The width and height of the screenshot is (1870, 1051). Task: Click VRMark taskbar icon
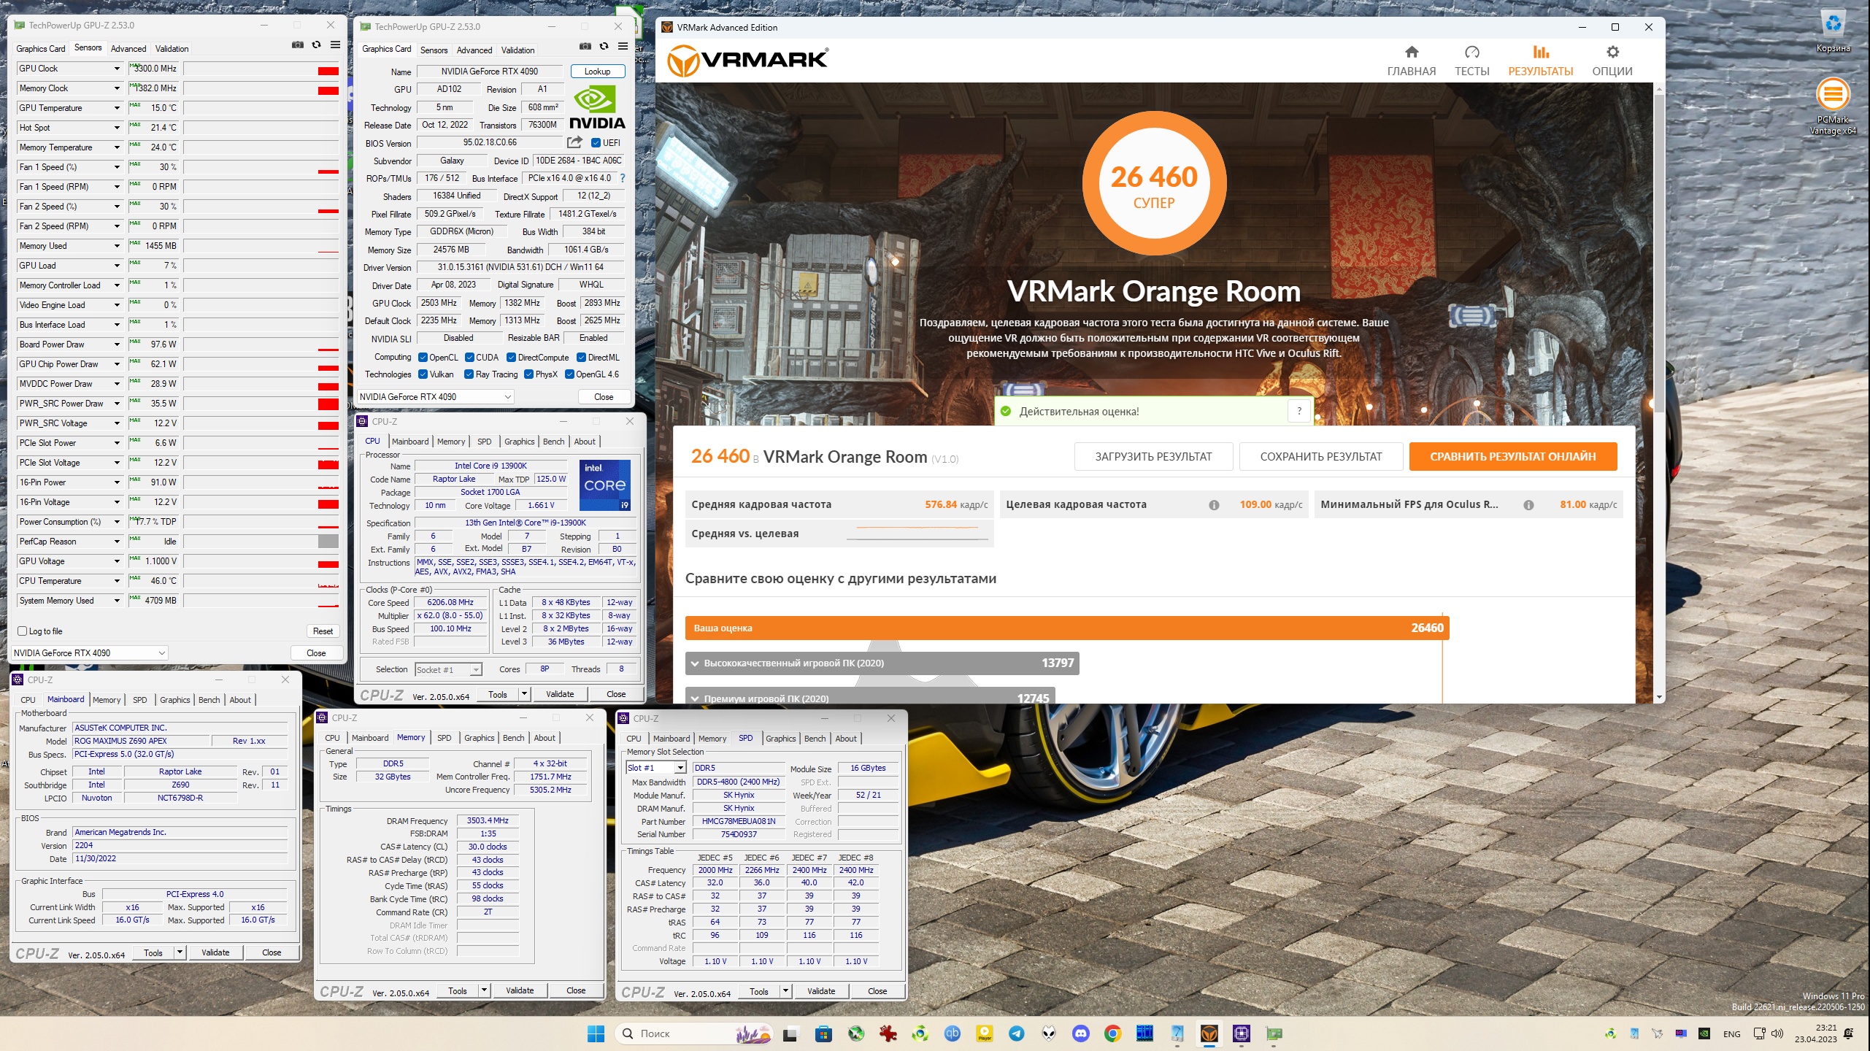pos(1209,1033)
